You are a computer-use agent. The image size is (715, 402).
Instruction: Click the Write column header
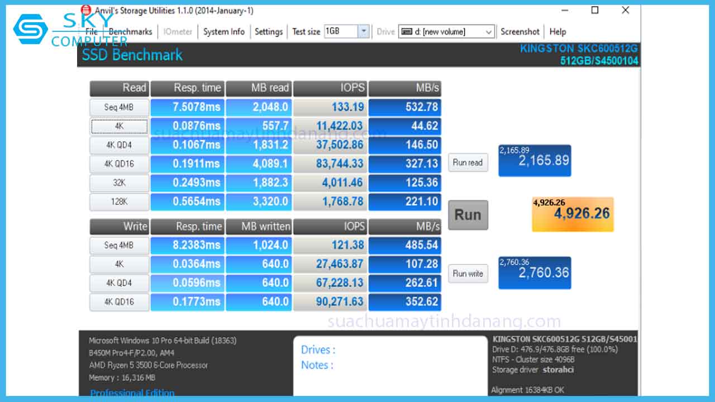tap(119, 227)
